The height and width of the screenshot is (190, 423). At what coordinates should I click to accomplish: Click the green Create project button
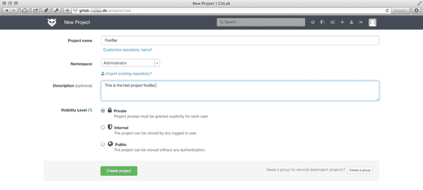118,171
